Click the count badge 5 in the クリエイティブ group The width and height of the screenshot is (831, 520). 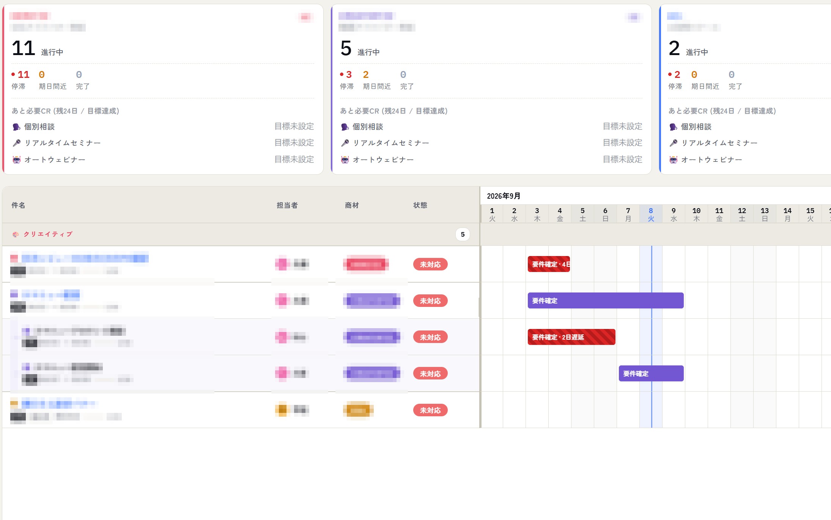(463, 234)
